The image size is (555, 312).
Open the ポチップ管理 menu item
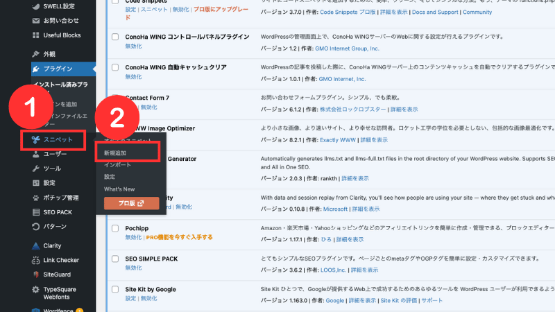pyautogui.click(x=61, y=198)
